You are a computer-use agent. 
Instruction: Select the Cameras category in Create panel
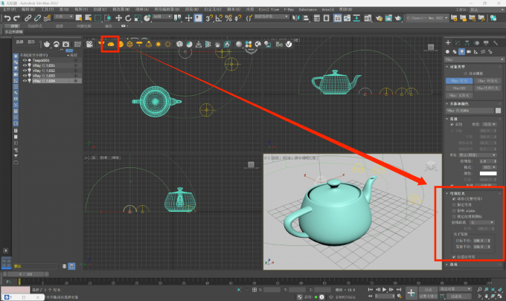[469, 51]
